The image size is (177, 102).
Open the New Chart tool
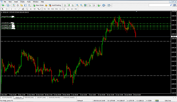[3, 5]
